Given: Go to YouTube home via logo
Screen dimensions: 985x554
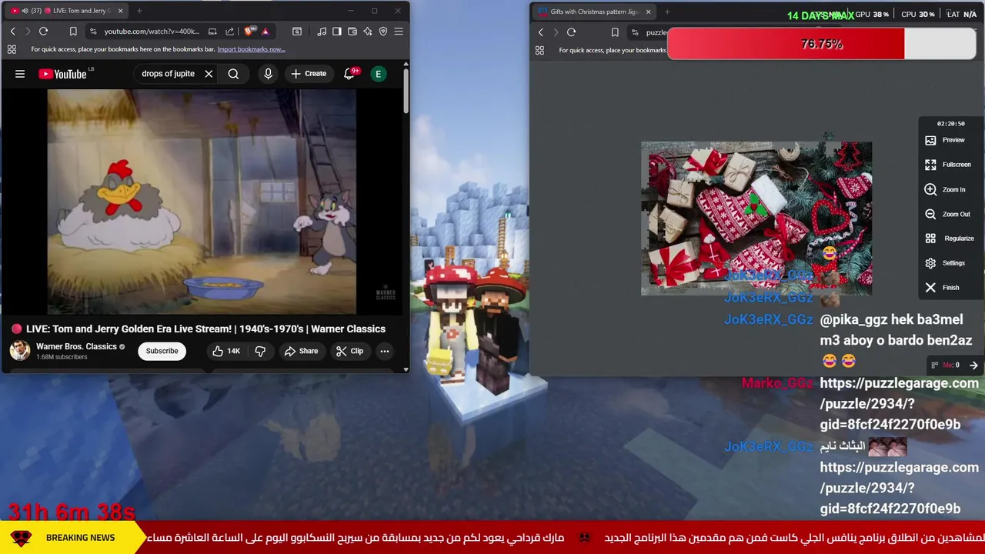Looking at the screenshot, I should tap(62, 74).
